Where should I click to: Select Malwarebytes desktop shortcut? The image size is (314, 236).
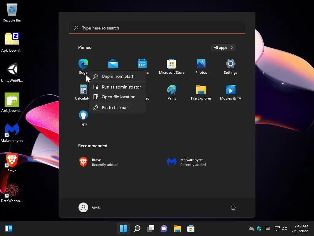(12, 133)
